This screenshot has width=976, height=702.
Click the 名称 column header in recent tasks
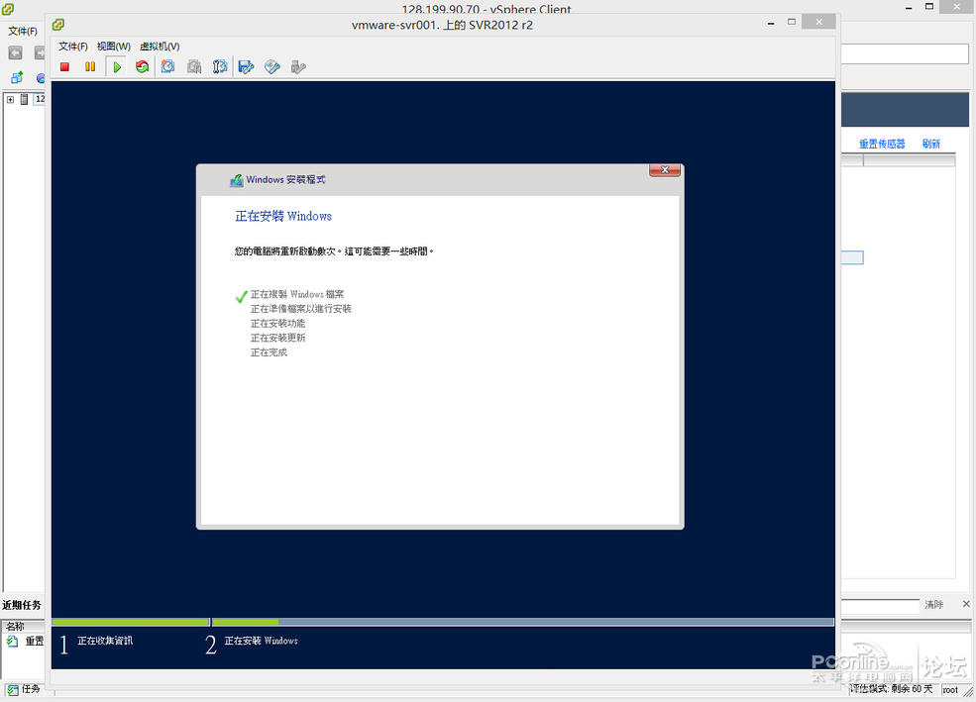(15, 626)
